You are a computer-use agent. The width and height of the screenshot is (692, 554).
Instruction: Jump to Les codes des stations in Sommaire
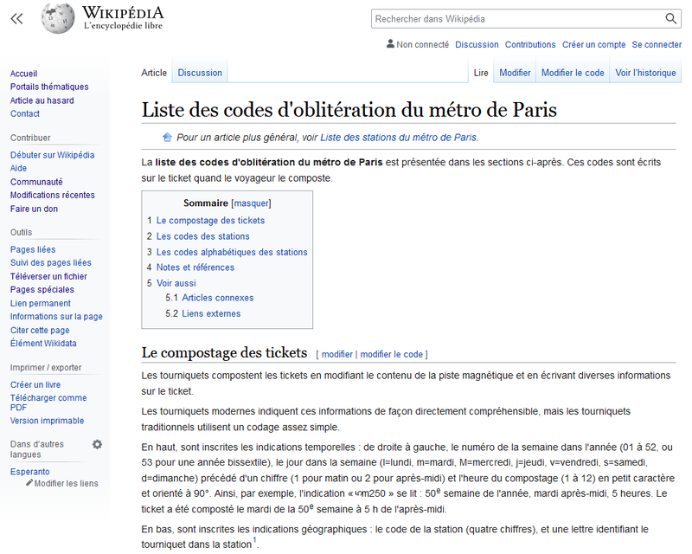202,235
